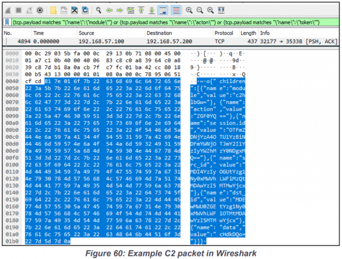Viewport: 342px width, 259px height.
Task: Select hex offset 01b0 row label
Action: tap(12, 241)
